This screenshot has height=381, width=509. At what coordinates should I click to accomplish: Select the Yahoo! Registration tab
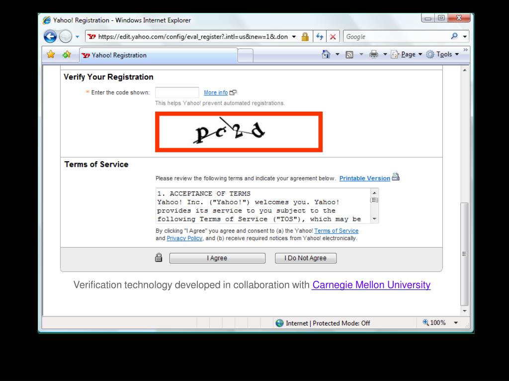(x=159, y=55)
